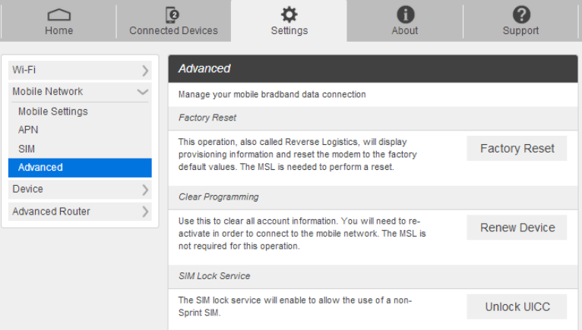This screenshot has width=582, height=330.
Task: Expand the Wi-Fi section chevron
Action: [144, 71]
